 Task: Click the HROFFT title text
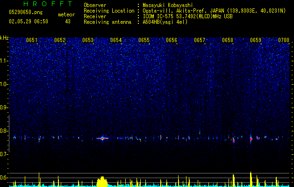(48, 4)
